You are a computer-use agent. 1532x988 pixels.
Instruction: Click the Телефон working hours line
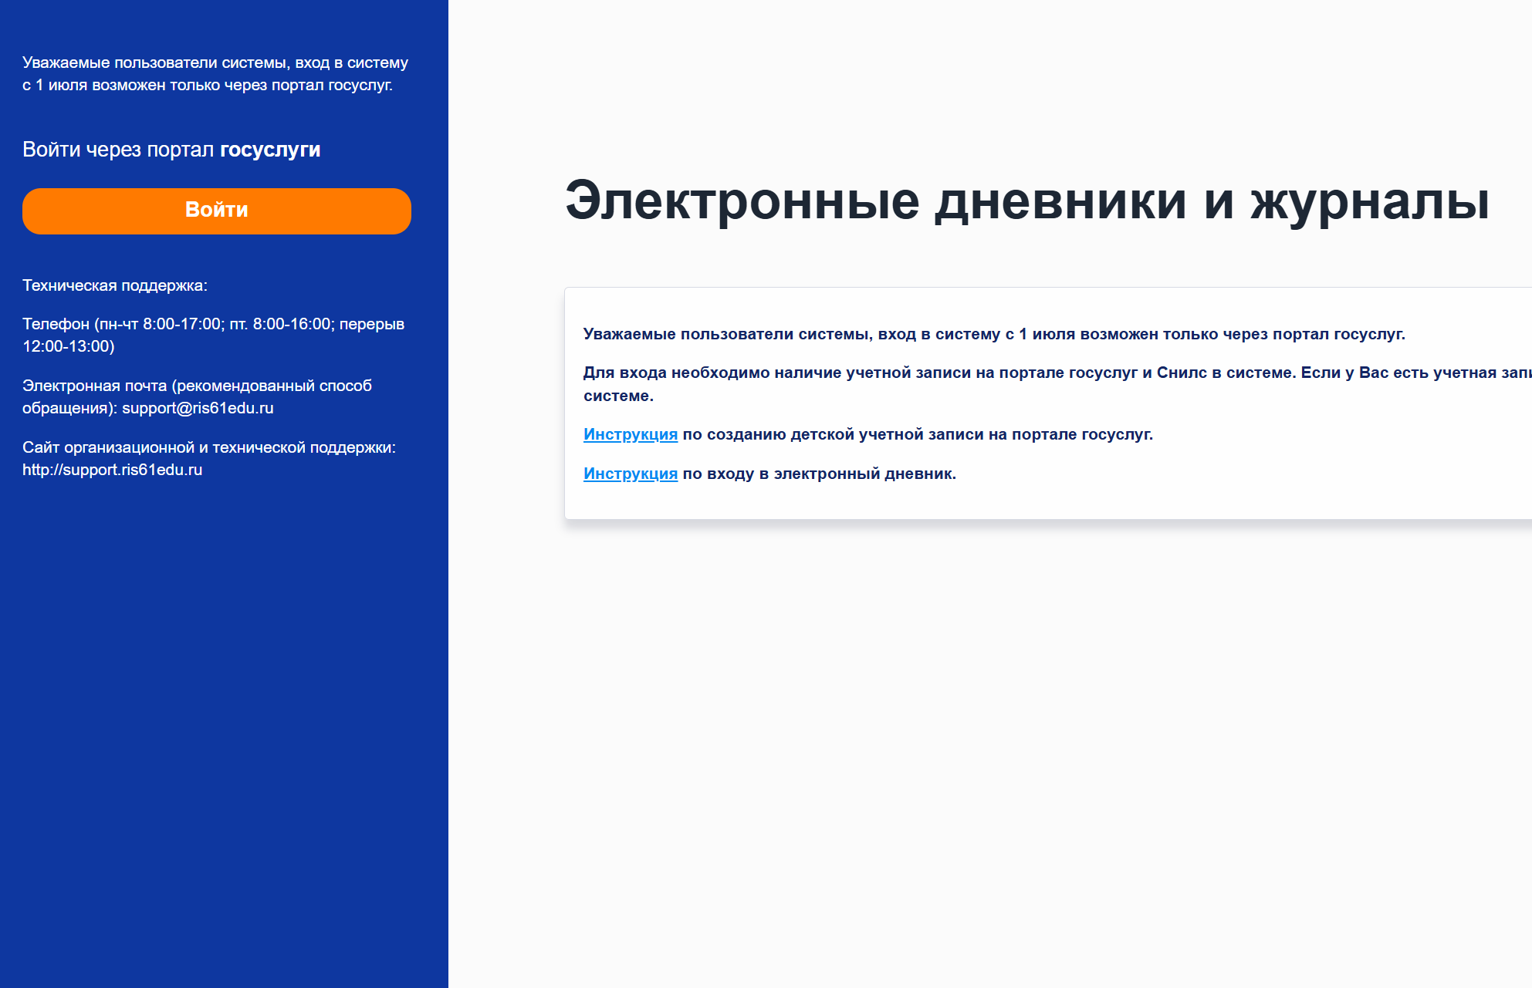tap(213, 324)
